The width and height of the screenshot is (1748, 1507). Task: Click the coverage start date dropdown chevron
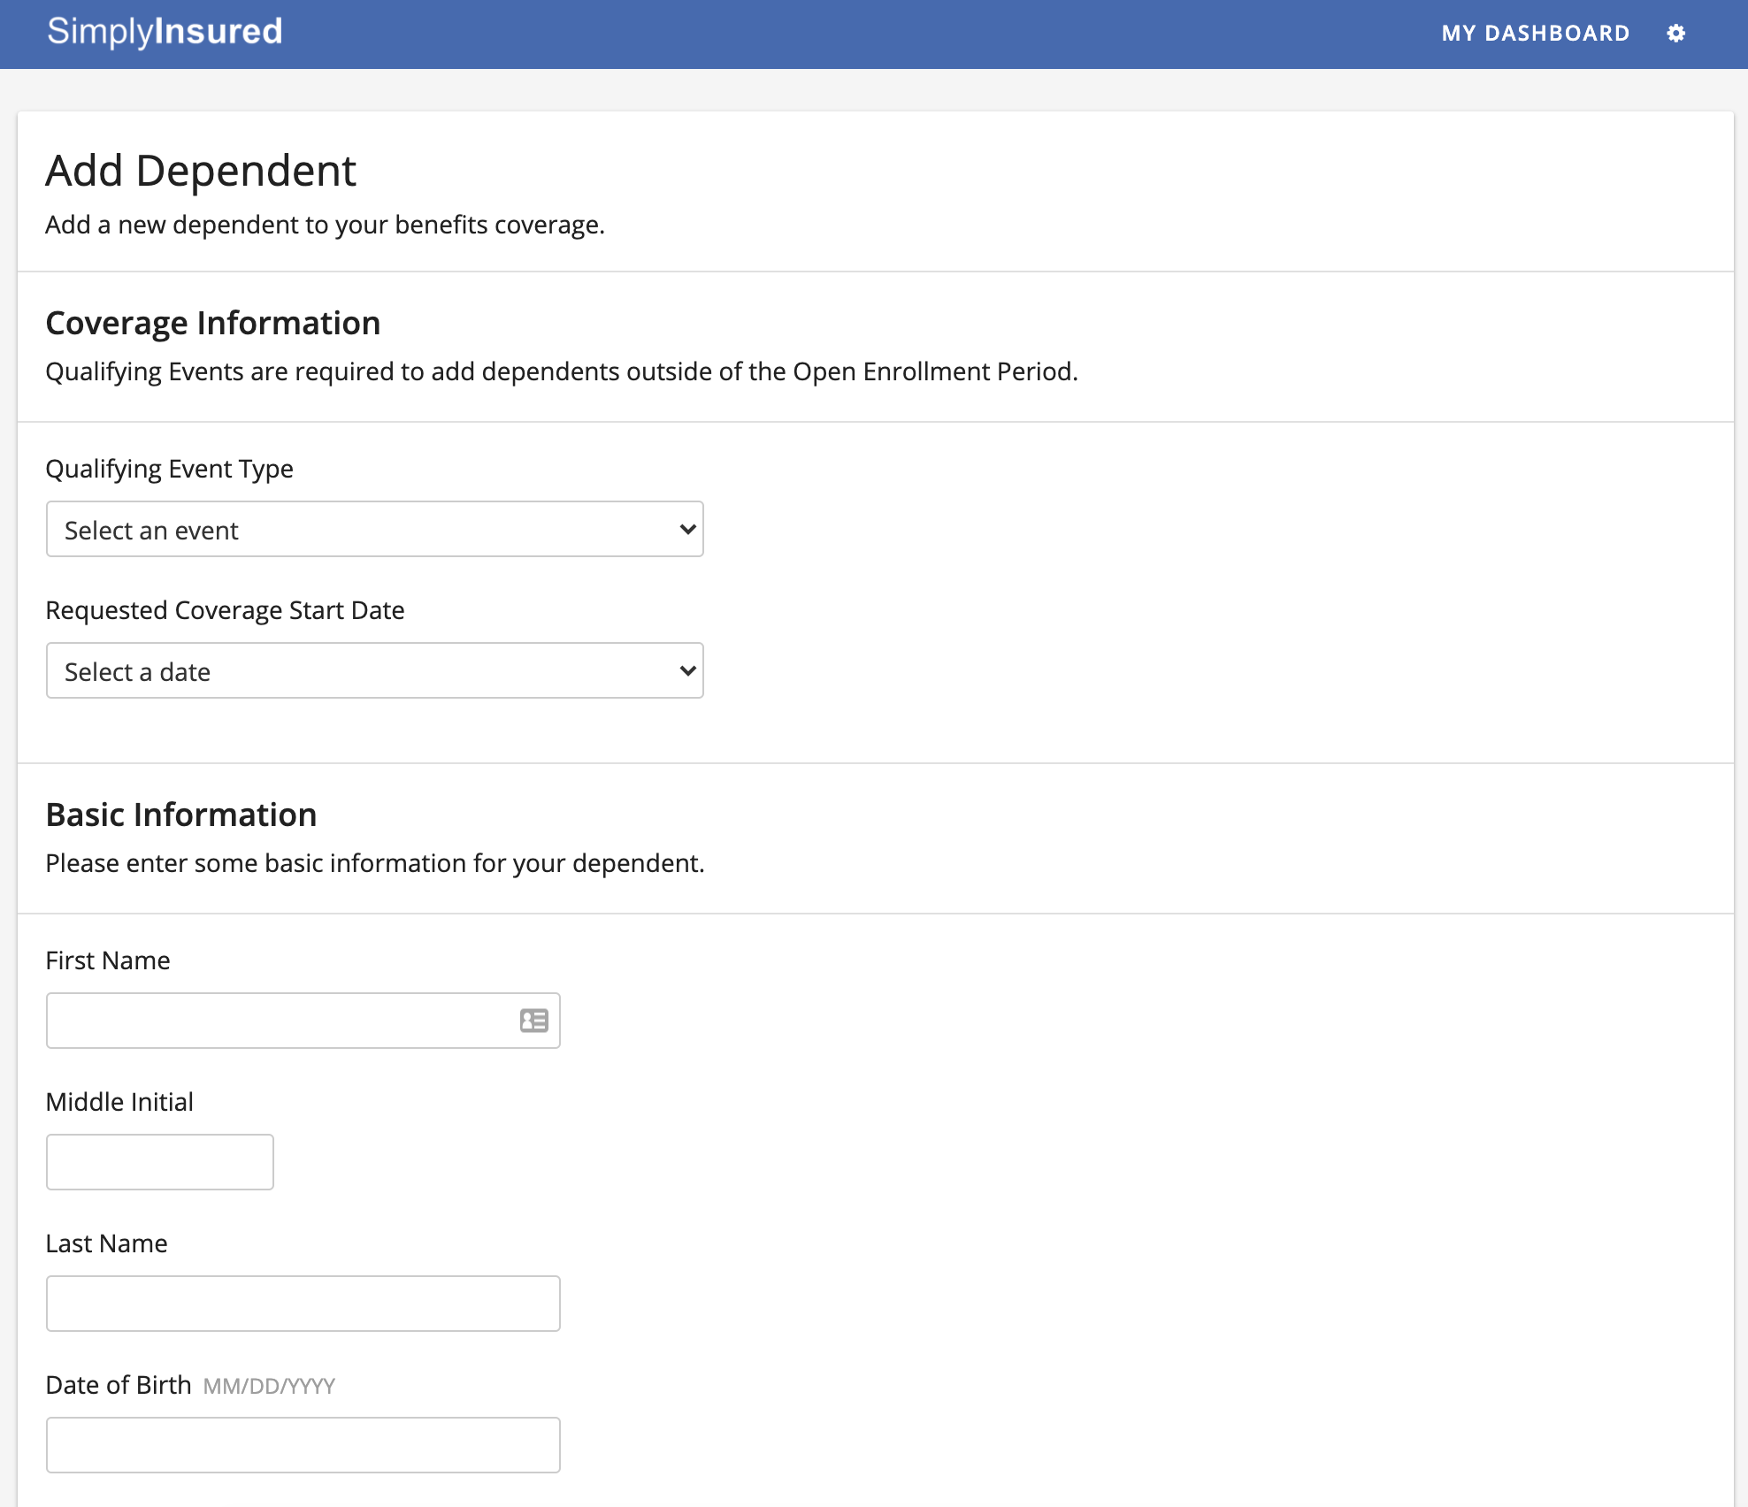[x=687, y=671]
